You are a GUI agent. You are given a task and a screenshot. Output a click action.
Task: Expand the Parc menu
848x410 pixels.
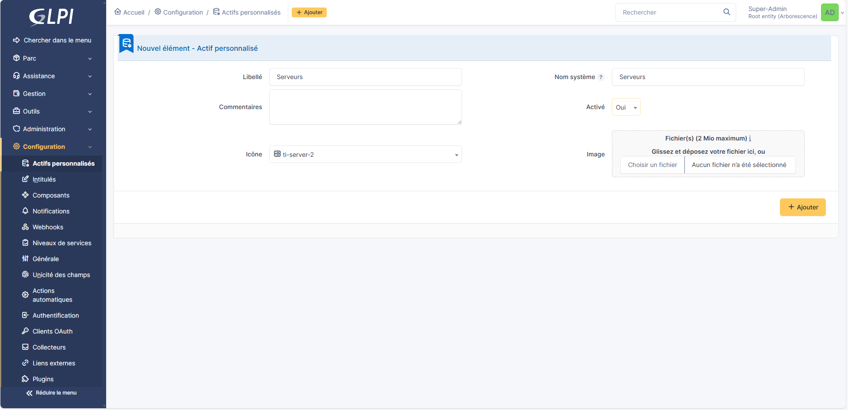click(x=53, y=58)
